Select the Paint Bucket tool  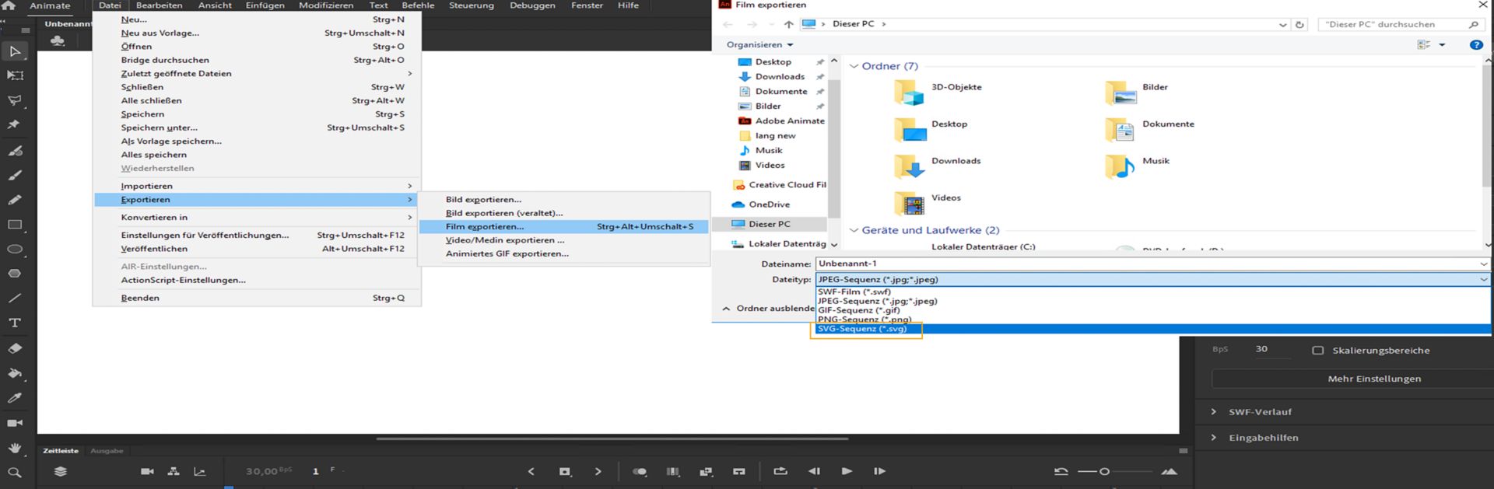(x=15, y=373)
